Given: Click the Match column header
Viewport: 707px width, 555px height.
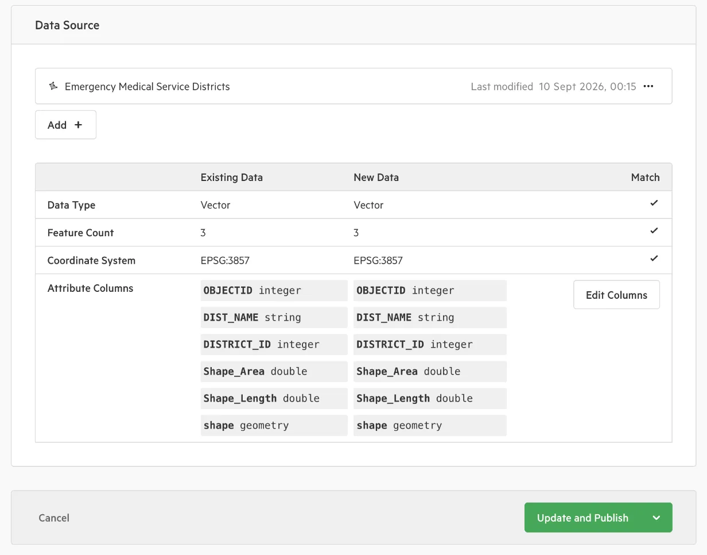Looking at the screenshot, I should point(645,178).
